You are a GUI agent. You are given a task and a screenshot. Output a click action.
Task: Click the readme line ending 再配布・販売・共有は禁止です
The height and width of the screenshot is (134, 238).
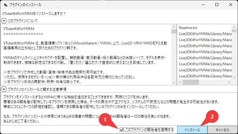42,82
